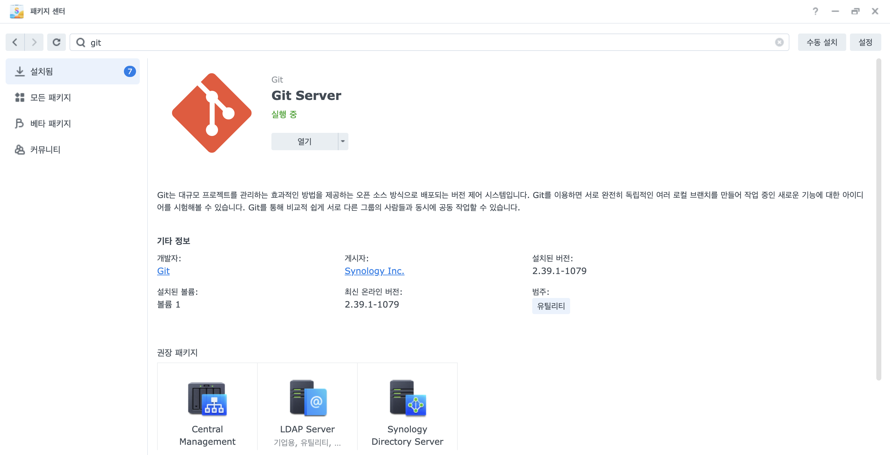Click the 실행 중 status text
The width and height of the screenshot is (890, 455).
(x=284, y=114)
